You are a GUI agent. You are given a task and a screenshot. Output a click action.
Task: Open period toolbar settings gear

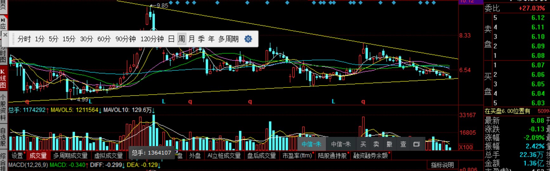248,39
